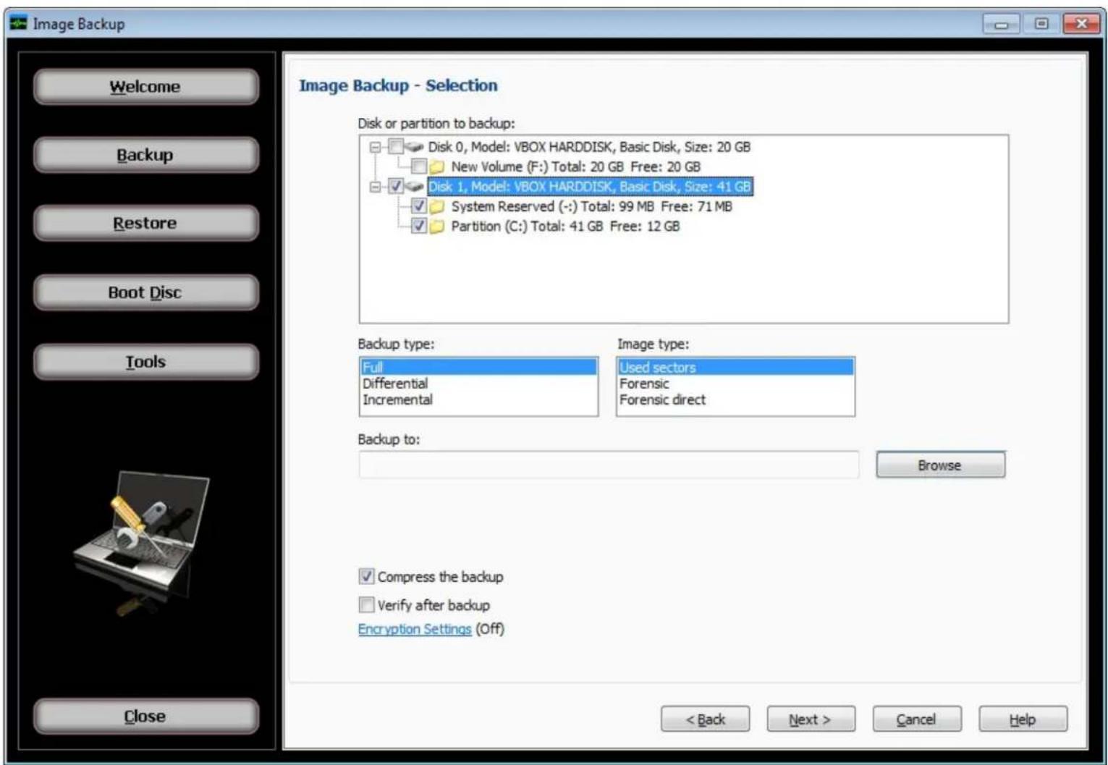
Task: Select the Disk 0 VBOX HARDDISK row
Action: point(589,147)
